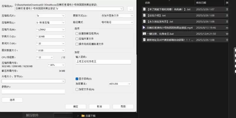
Task: Expand 迅雷下载 tree node chevron
Action: pyautogui.click(x=78, y=116)
